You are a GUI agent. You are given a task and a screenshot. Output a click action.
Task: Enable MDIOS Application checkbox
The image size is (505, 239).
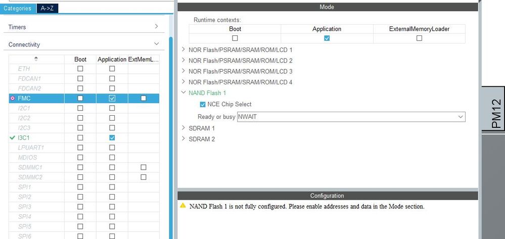(112, 157)
